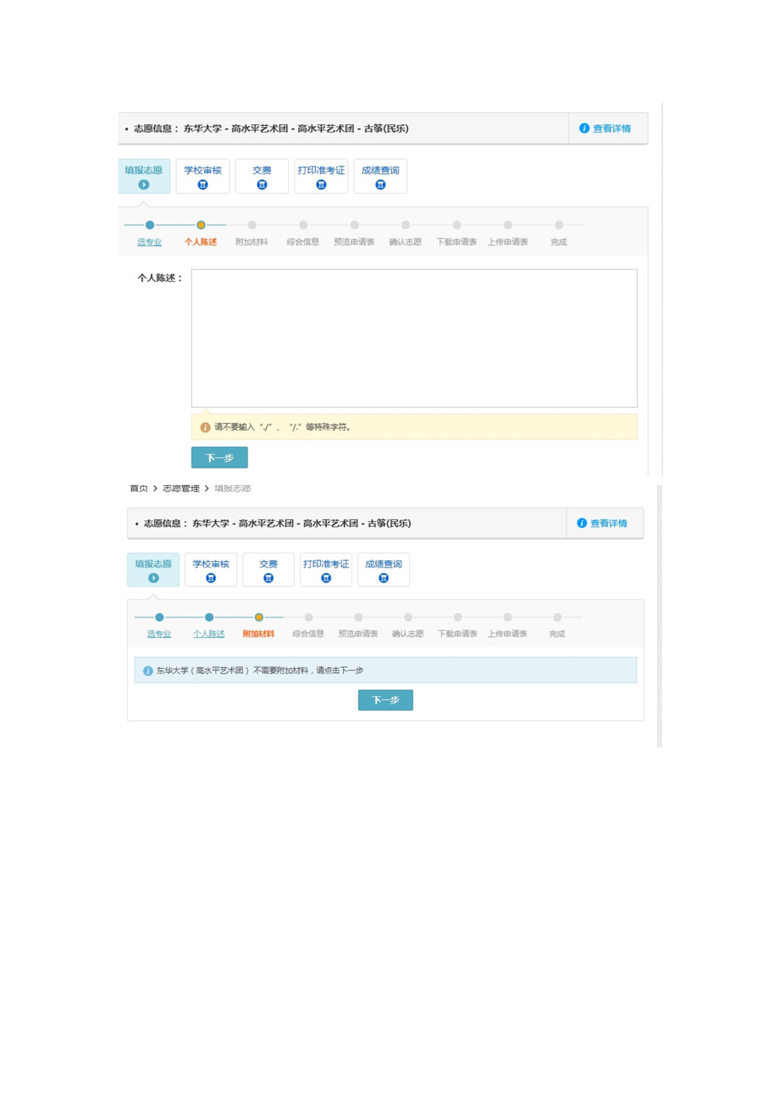
Task: Focus the 个人陈述 text area
Action: (x=415, y=338)
